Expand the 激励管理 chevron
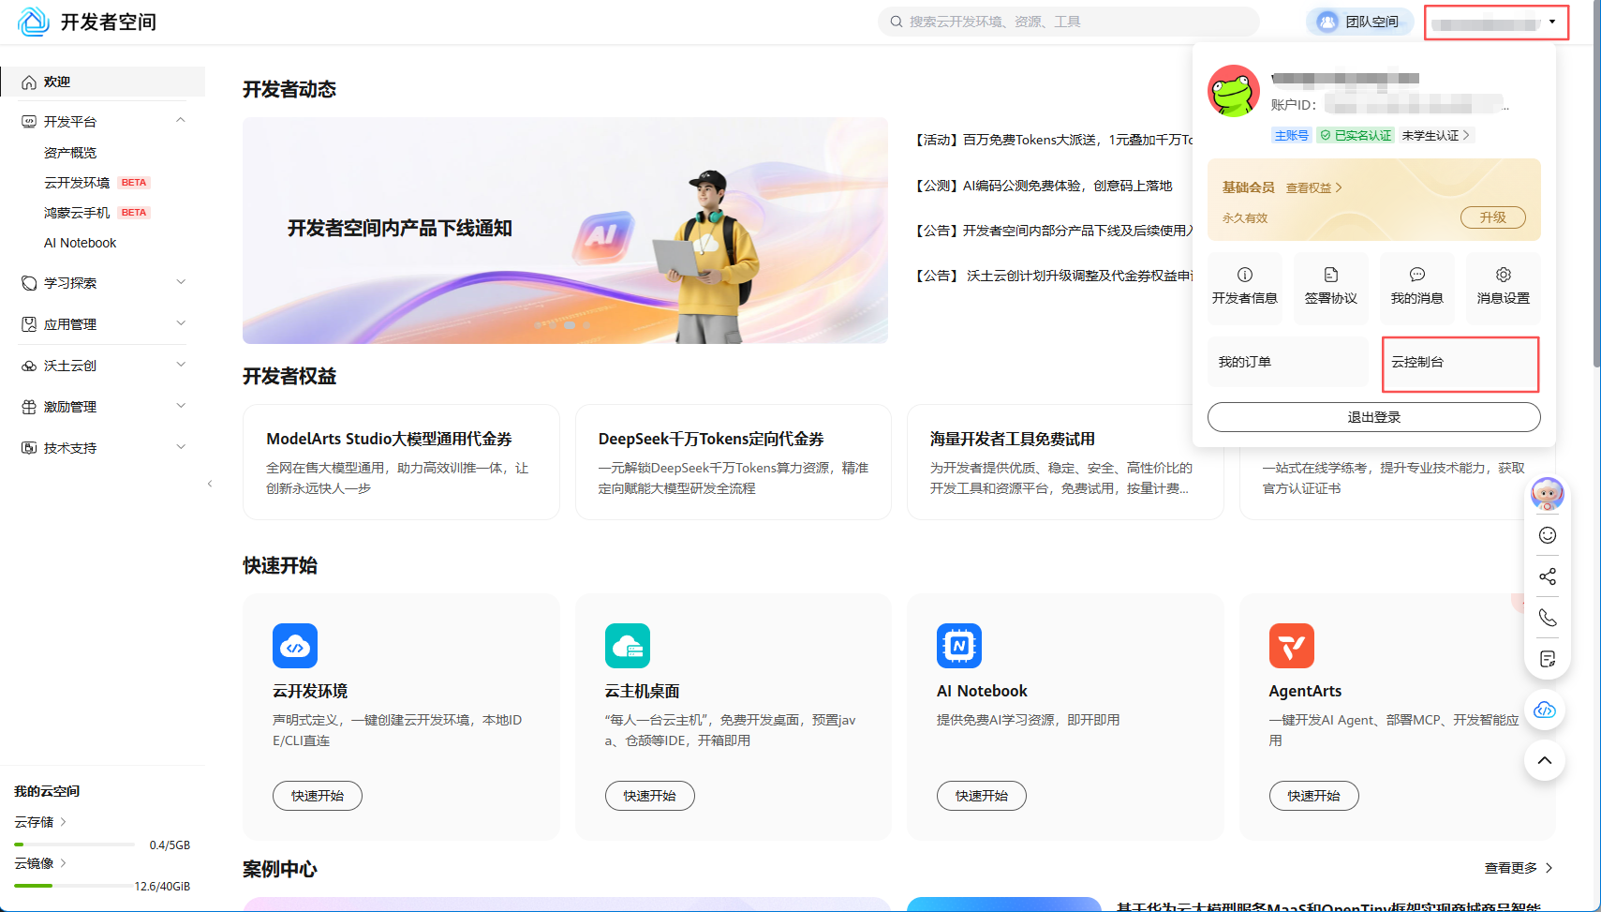The height and width of the screenshot is (912, 1601). pyautogui.click(x=181, y=406)
